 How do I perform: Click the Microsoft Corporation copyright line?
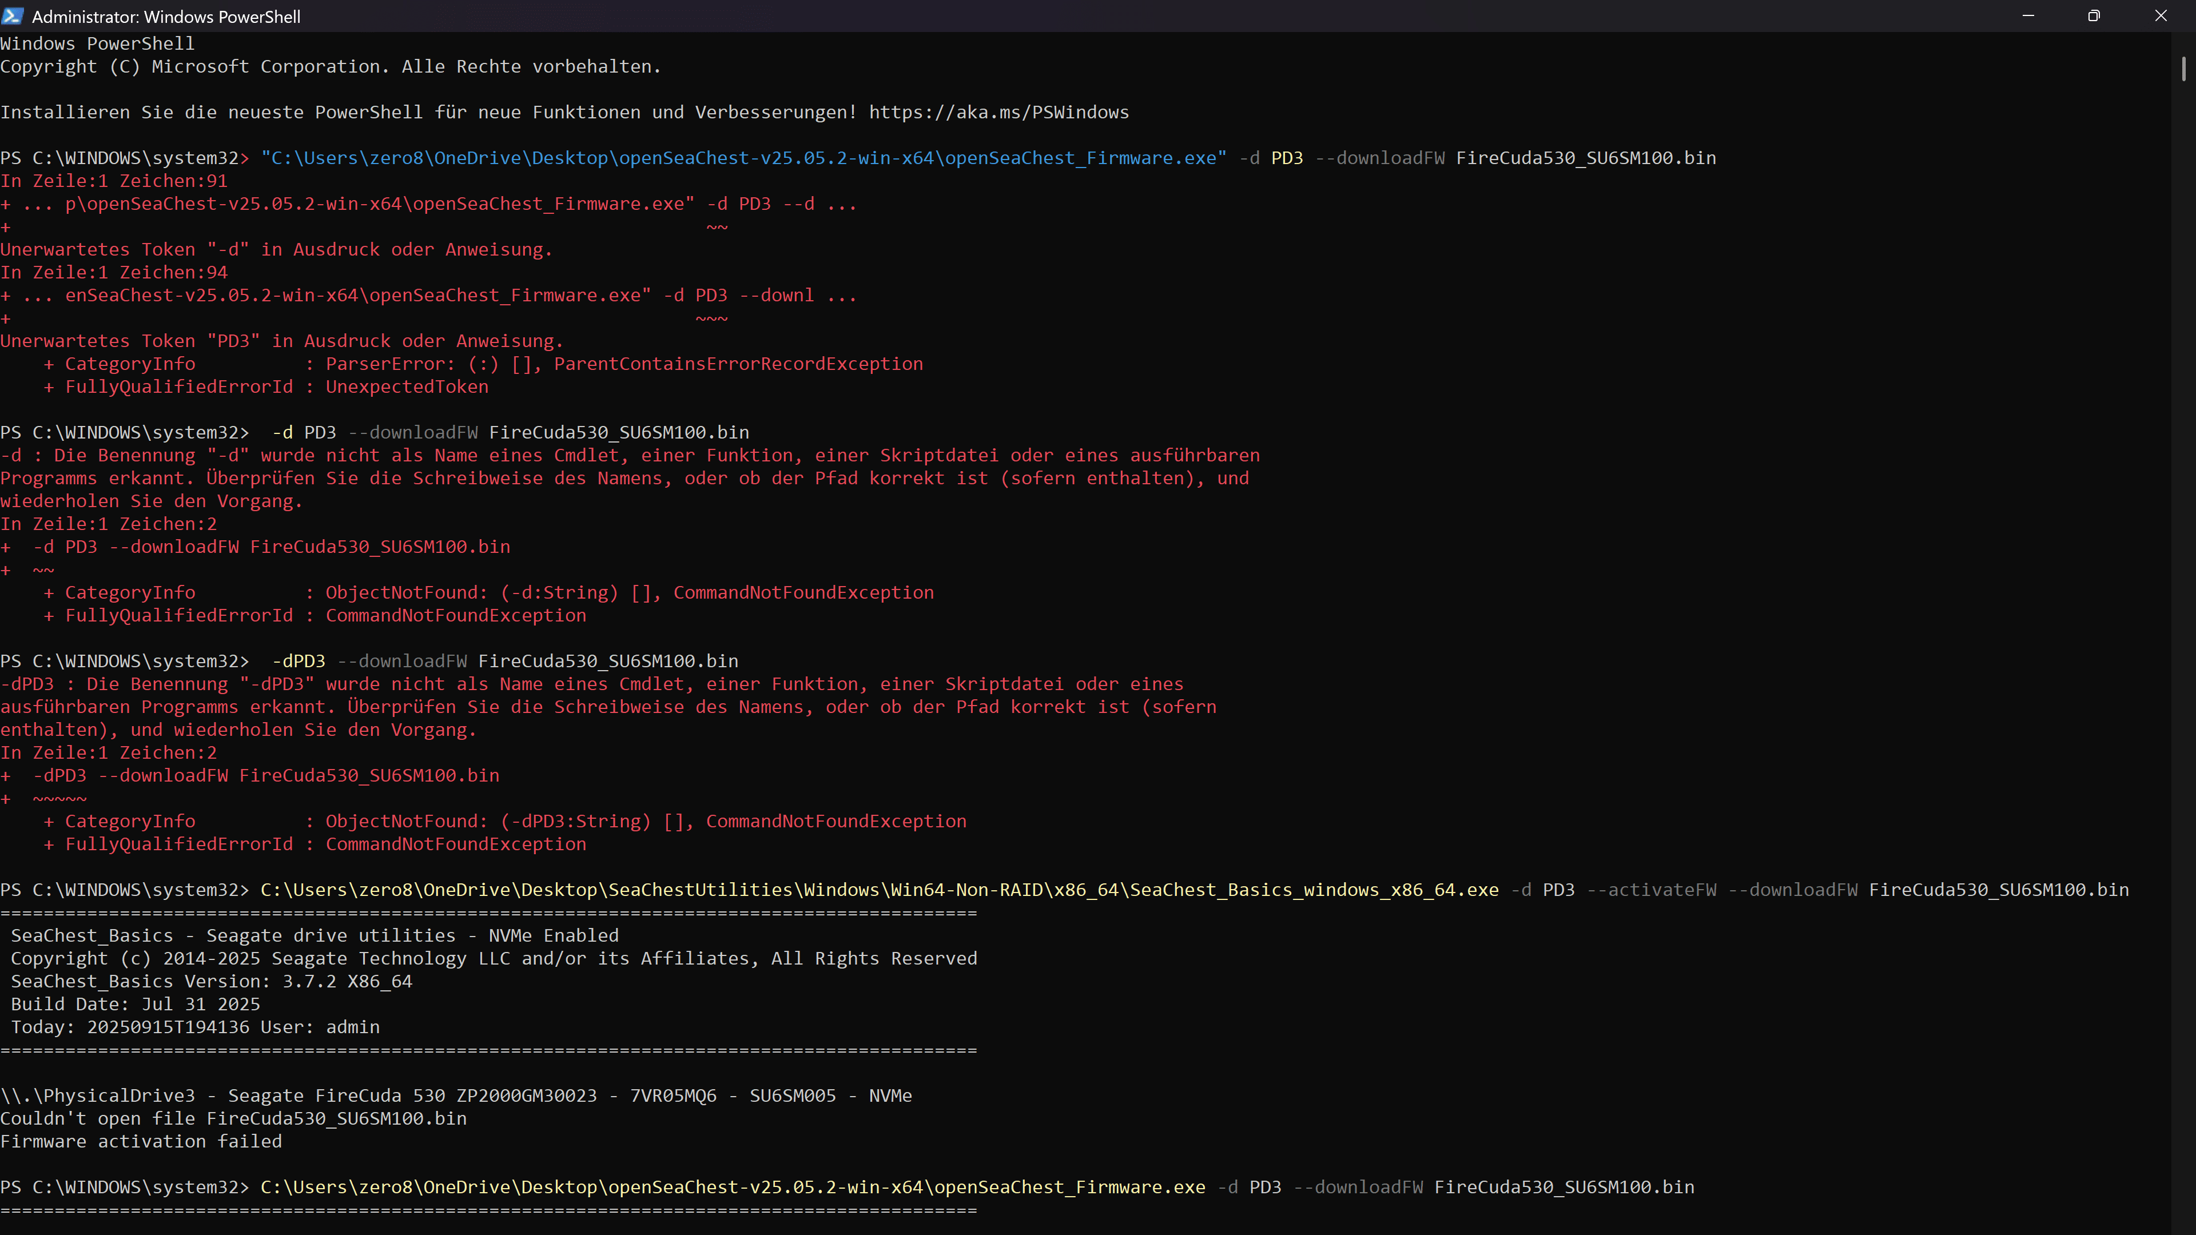point(330,66)
